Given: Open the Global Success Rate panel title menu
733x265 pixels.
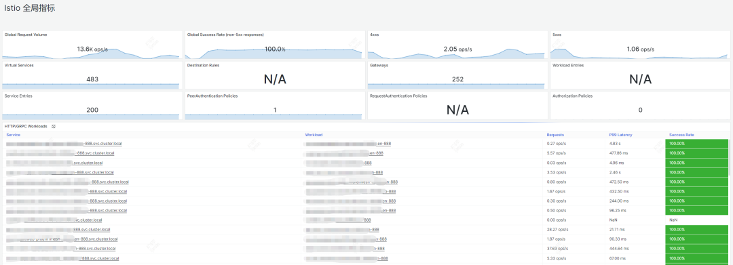Looking at the screenshot, I should [225, 35].
